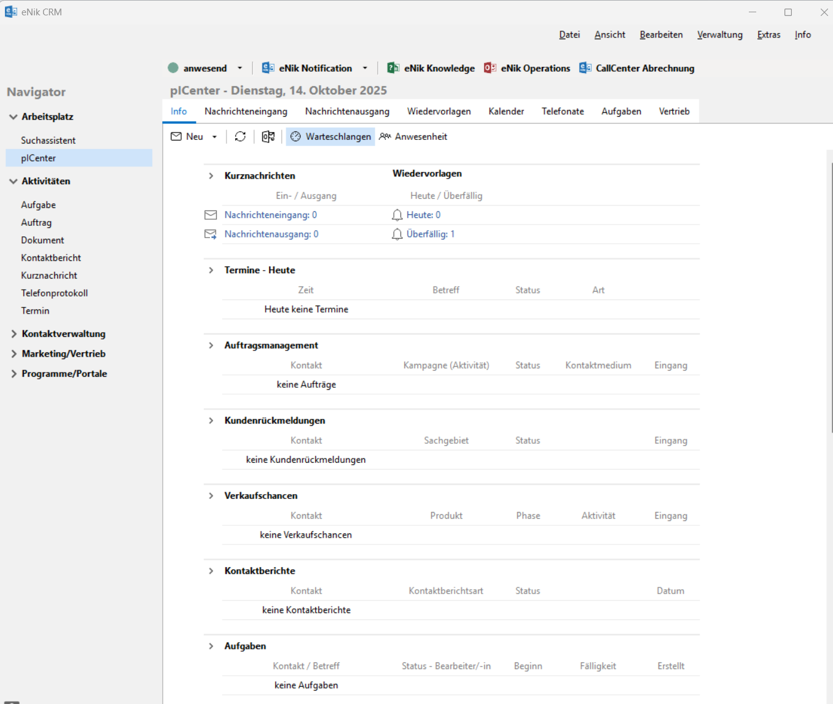The width and height of the screenshot is (833, 704).
Task: Open the anwesend status dropdown
Action: point(240,68)
